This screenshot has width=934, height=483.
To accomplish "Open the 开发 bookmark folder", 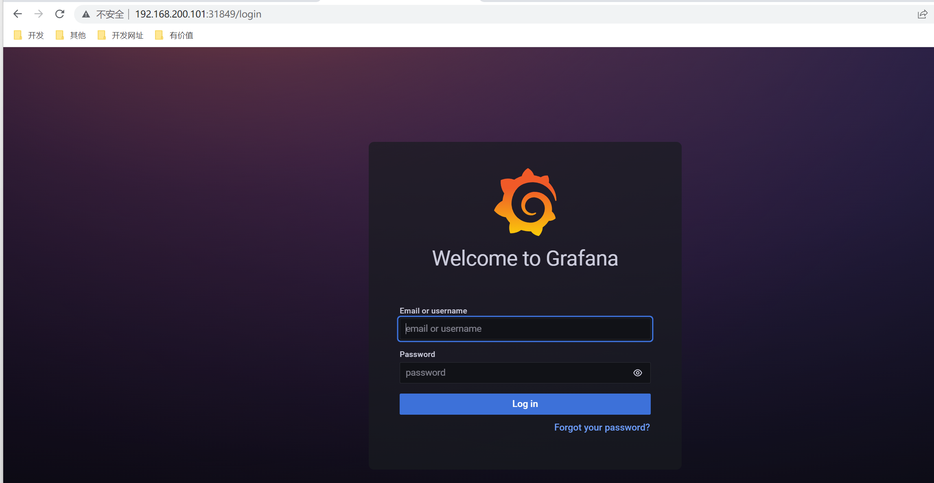I will [x=29, y=35].
